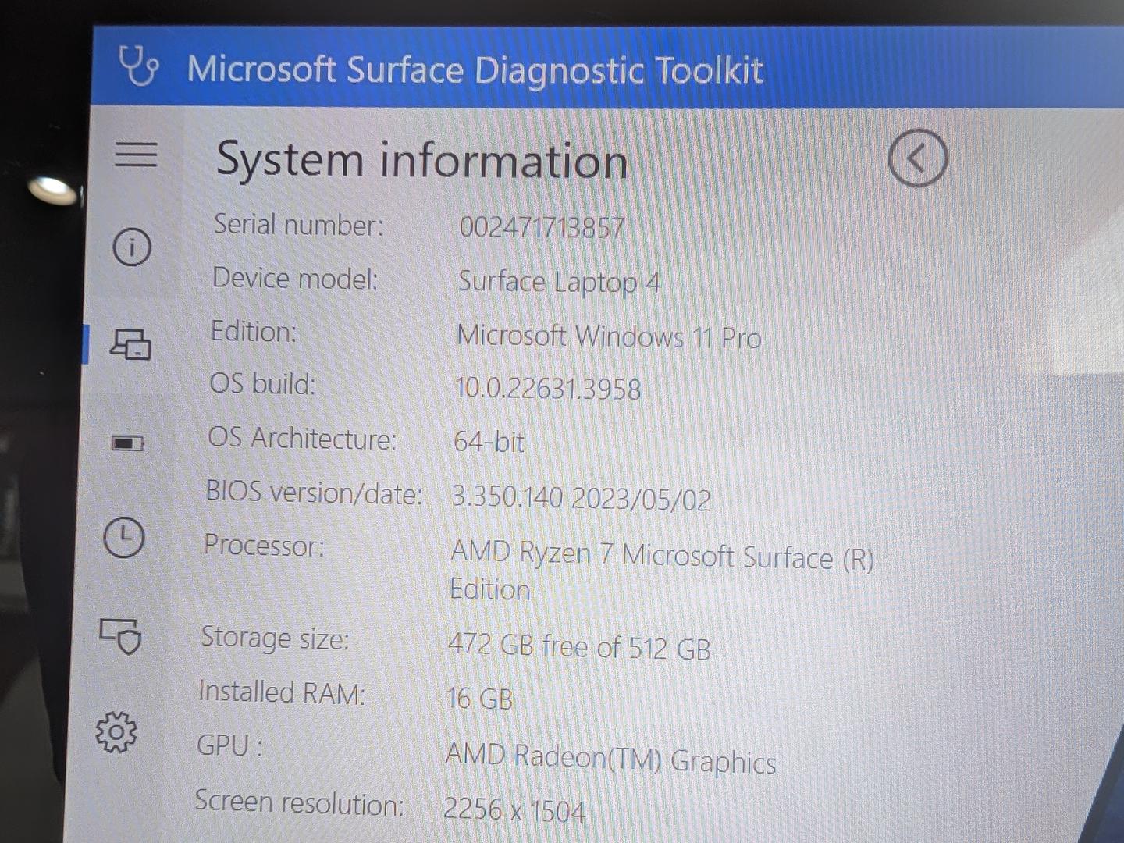Click the Device model label

(x=295, y=278)
